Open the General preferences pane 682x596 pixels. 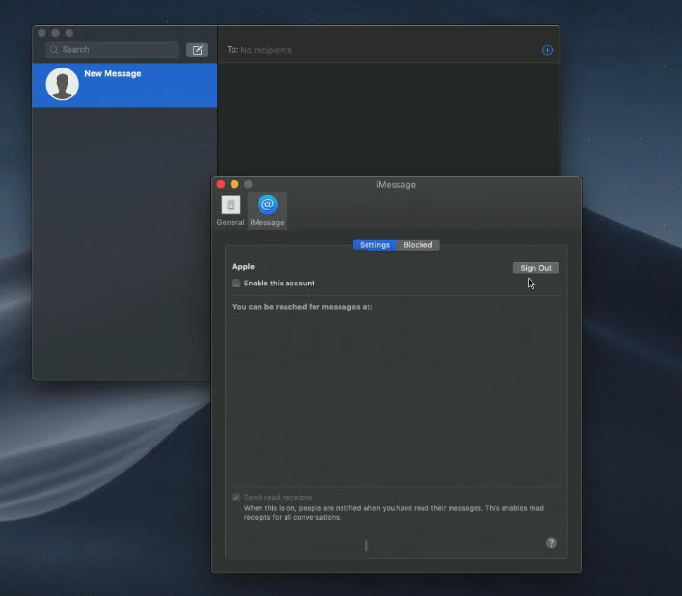(231, 210)
